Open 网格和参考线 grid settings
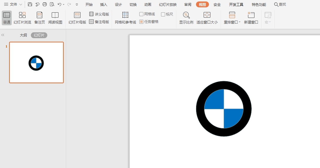This screenshot has width=320, height=168. point(125,18)
